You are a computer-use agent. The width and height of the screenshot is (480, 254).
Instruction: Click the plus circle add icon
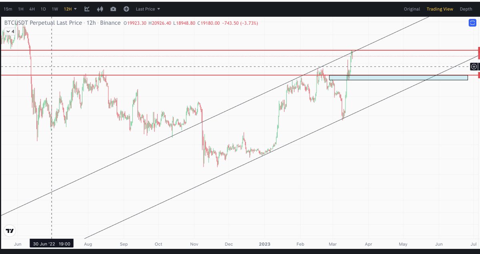[x=126, y=9]
